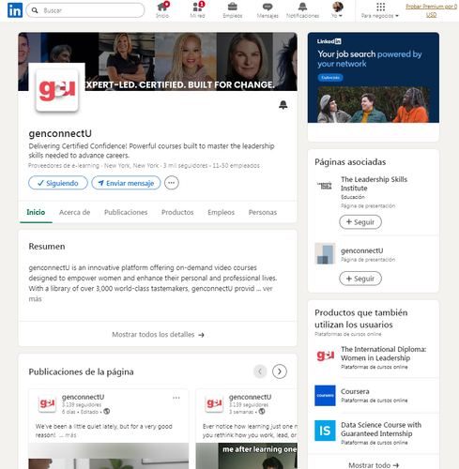
Task: Toggle page notification bell on genconnectU
Action: click(x=283, y=104)
